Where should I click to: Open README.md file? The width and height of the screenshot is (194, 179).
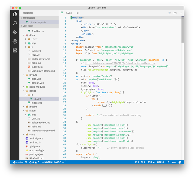tap(36, 158)
